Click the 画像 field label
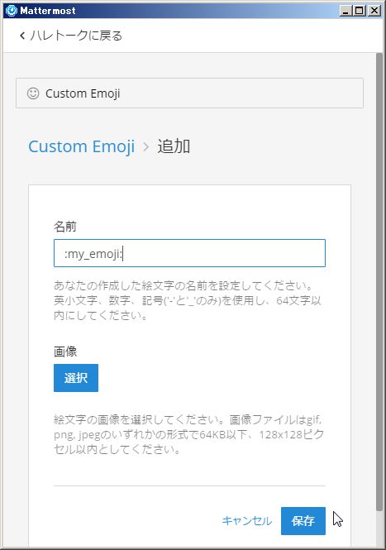Viewport: 386px width, 550px height. coord(65,352)
